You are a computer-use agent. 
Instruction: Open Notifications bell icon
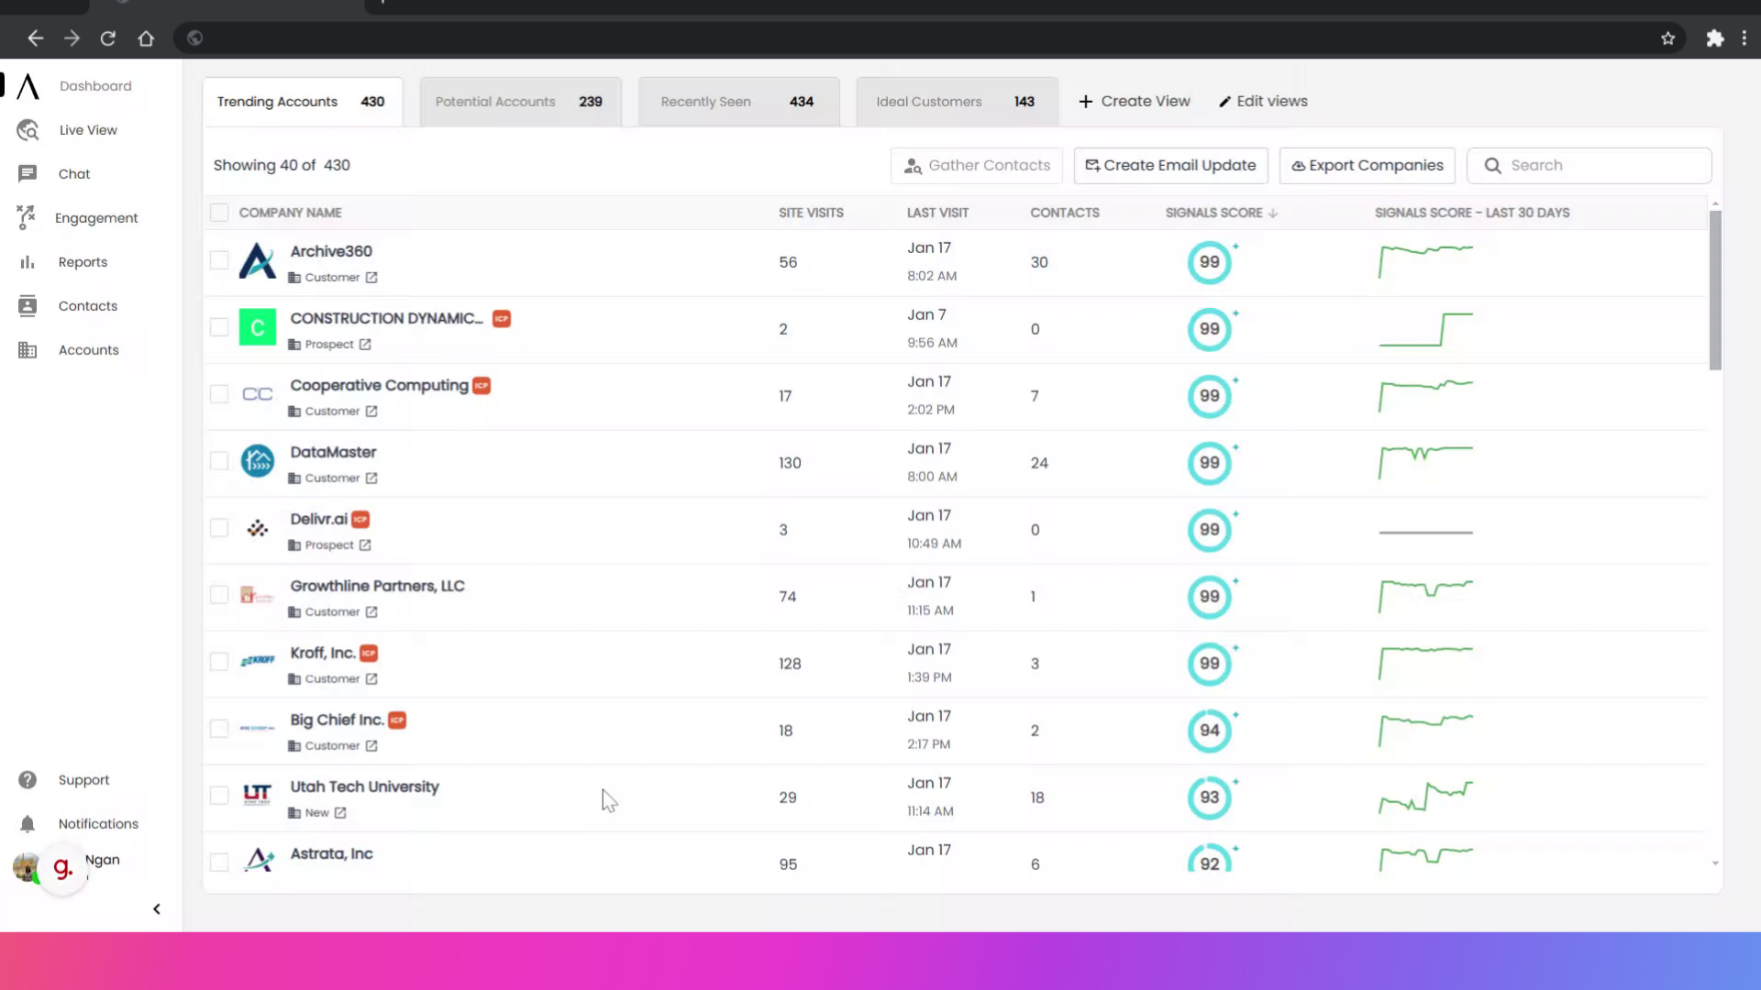[x=28, y=824]
